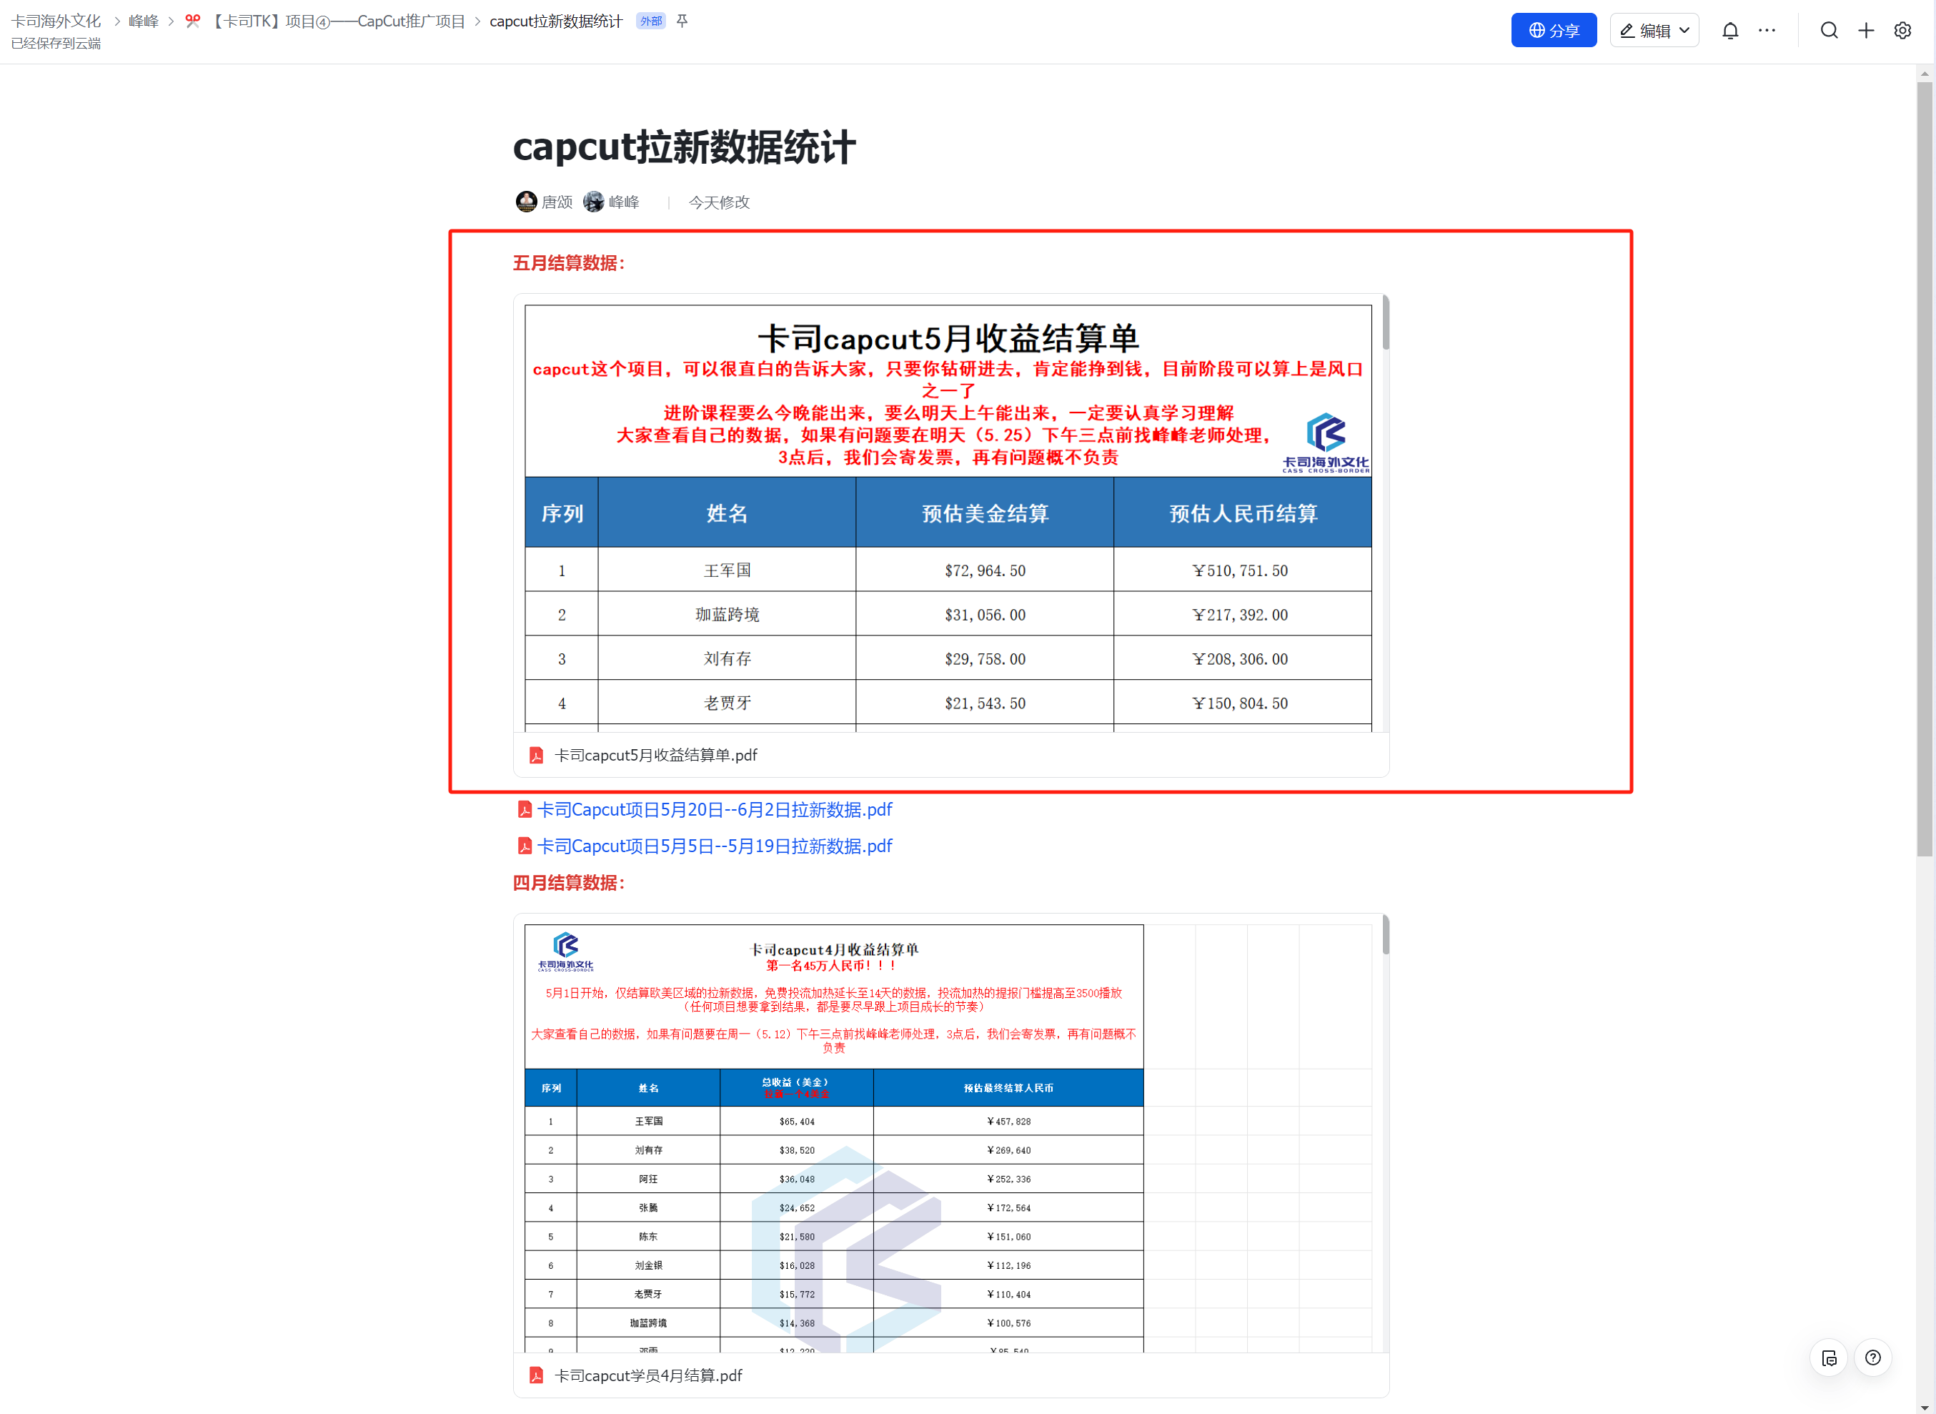Click the 四月结算数据 heading

pos(569,884)
